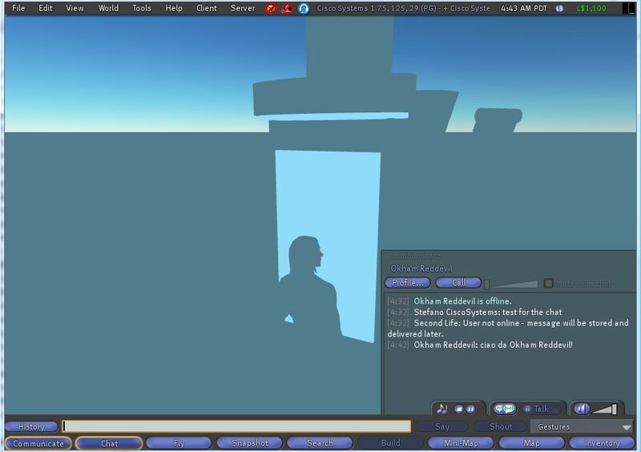This screenshot has height=452, width=641.
Task: Open the Server menu
Action: (x=243, y=8)
